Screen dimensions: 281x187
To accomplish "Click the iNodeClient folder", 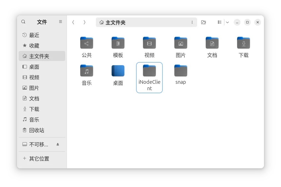I will [149, 71].
